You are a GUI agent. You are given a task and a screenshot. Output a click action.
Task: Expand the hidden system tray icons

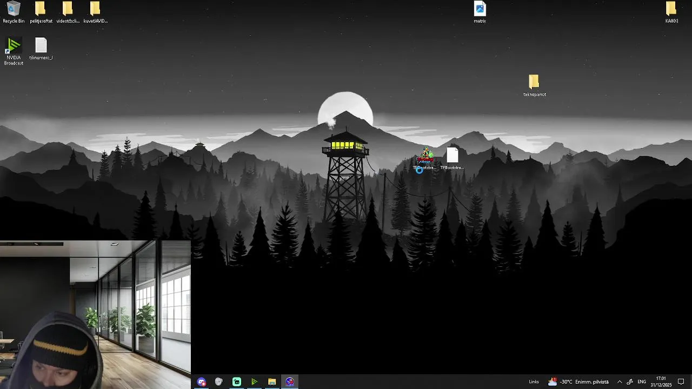(620, 381)
